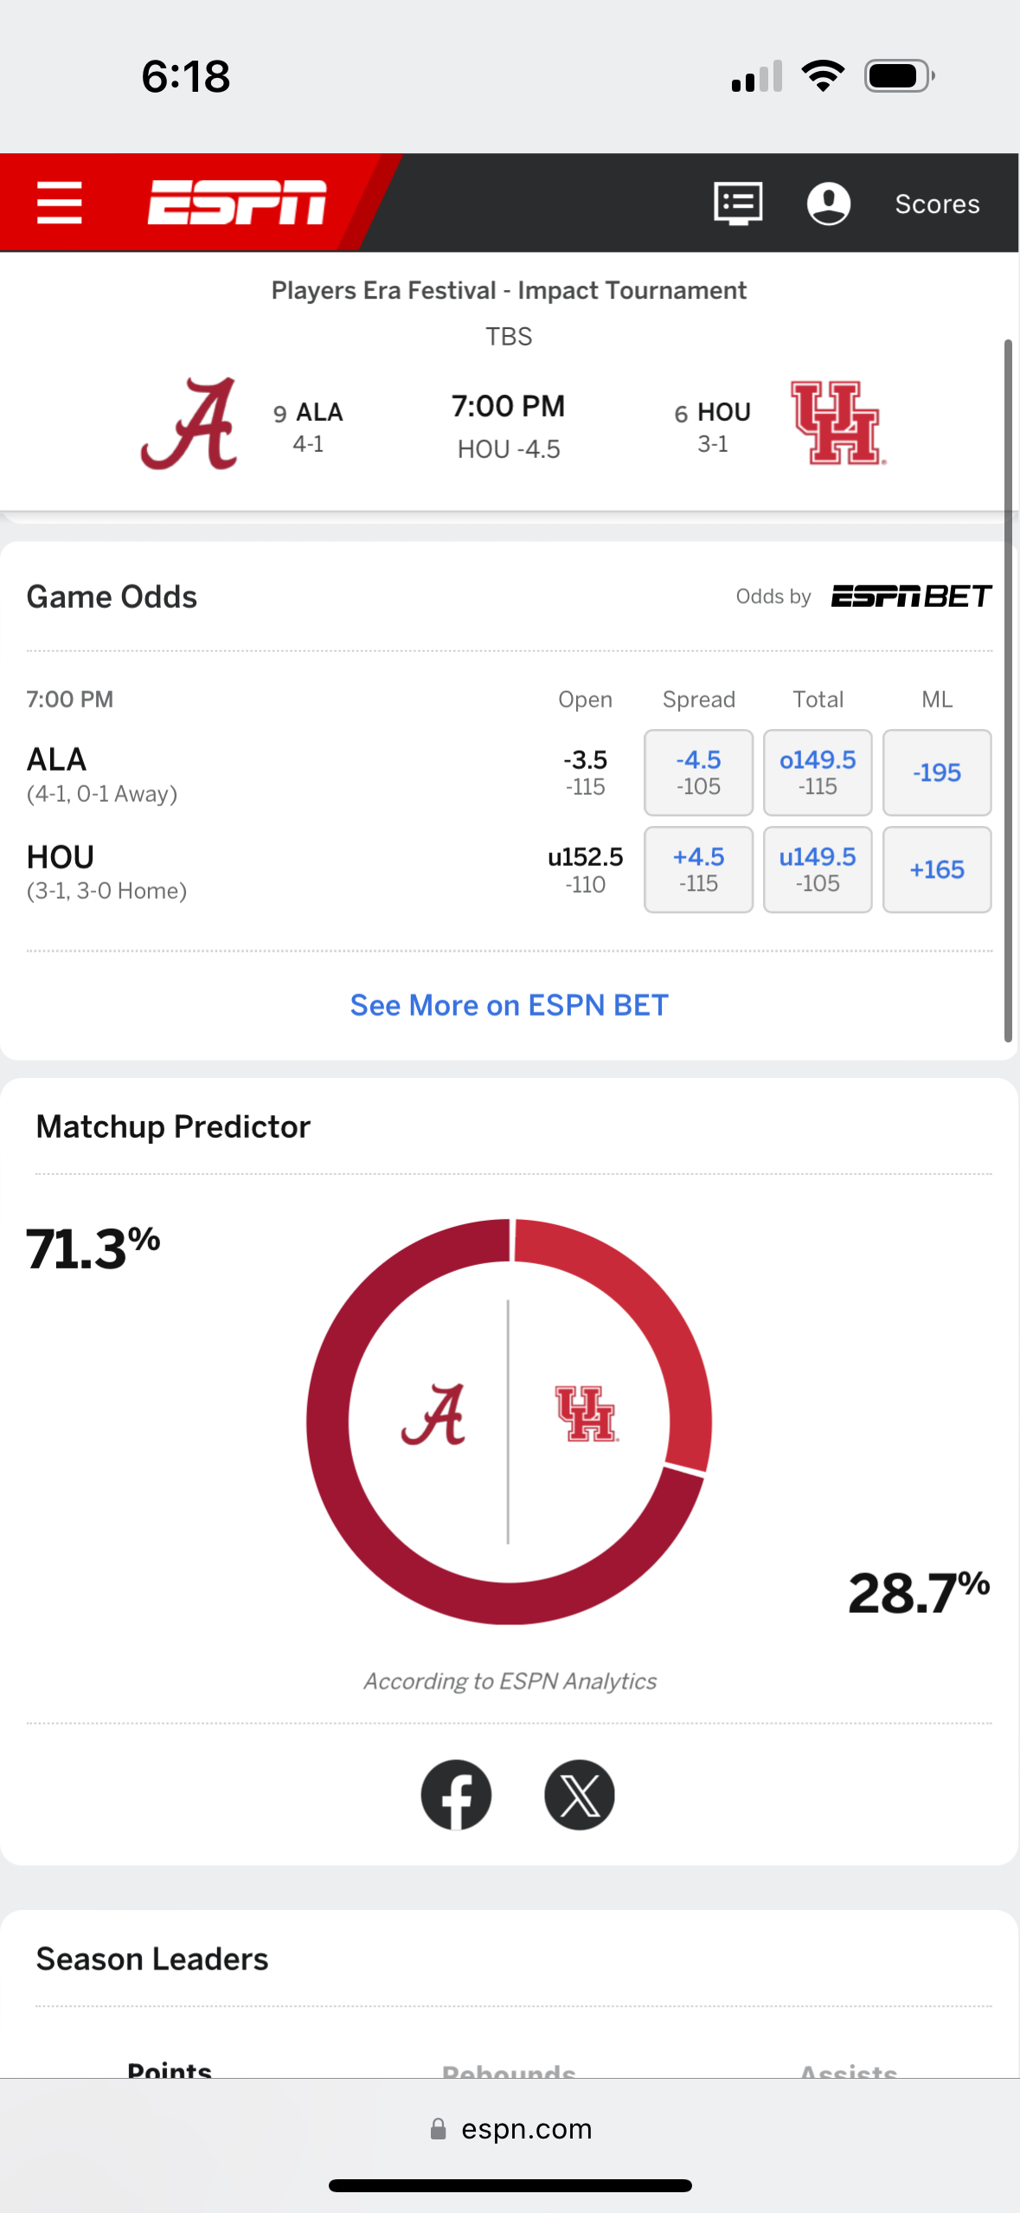Click the page scrollbar on the right

coord(1008,691)
